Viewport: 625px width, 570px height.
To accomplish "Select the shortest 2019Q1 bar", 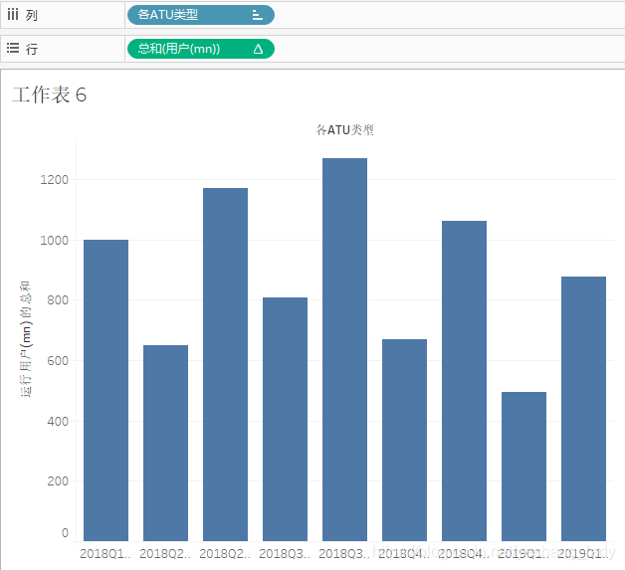I will [523, 467].
